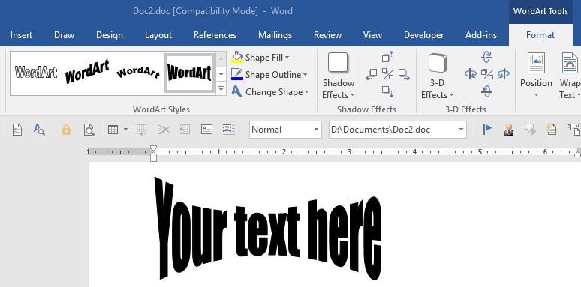Screen dimensions: 581x287
Task: Open the References tab
Action: point(215,35)
